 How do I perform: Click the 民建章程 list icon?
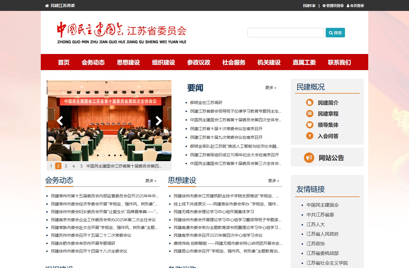tap(310, 114)
